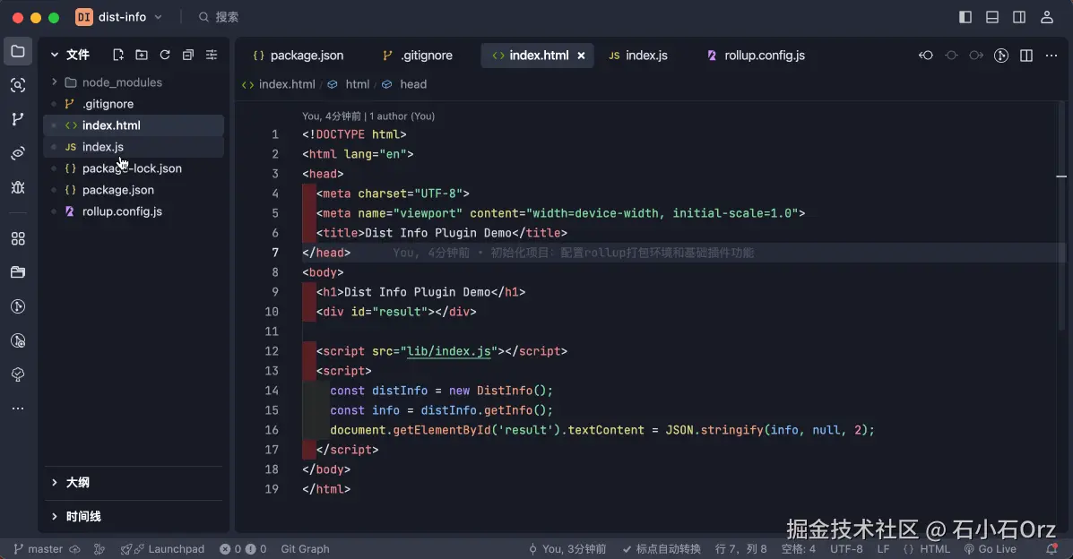The width and height of the screenshot is (1073, 559).
Task: Toggle the secondary right sidebar visibility
Action: pos(1019,17)
